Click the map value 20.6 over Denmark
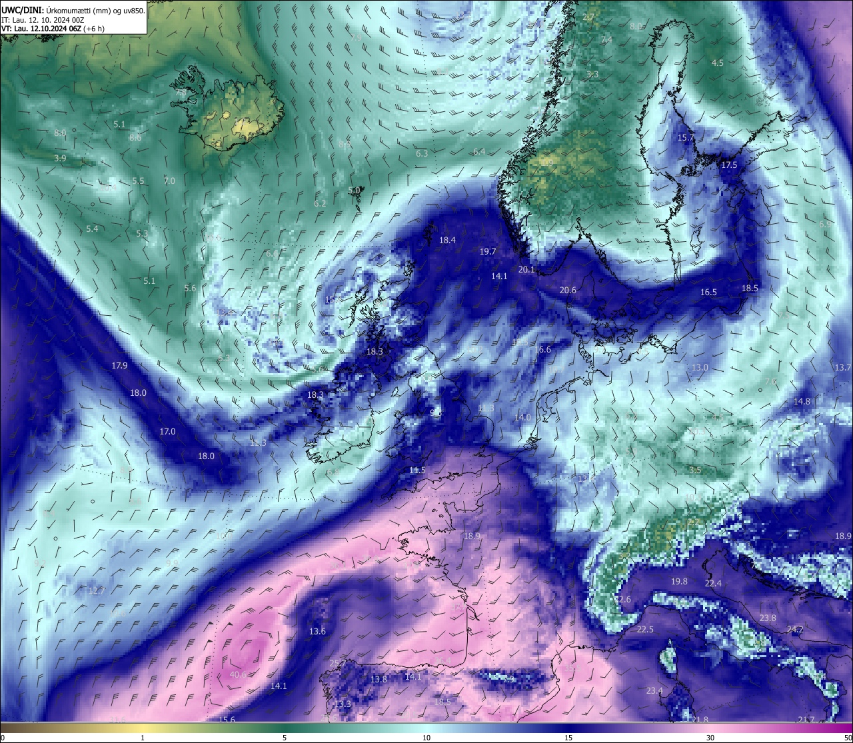The height and width of the screenshot is (743, 853). (x=568, y=290)
